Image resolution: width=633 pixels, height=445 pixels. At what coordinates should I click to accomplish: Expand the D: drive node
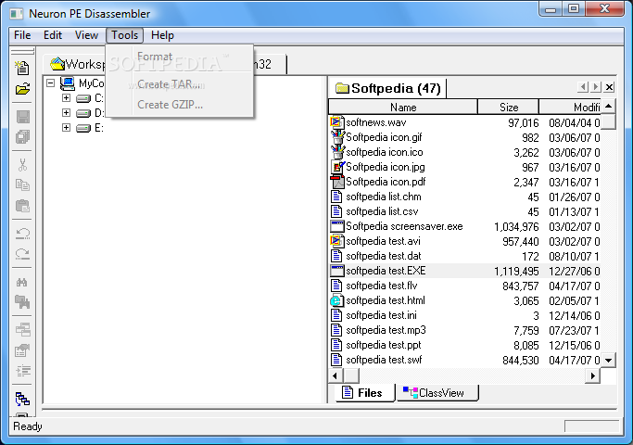(x=66, y=113)
